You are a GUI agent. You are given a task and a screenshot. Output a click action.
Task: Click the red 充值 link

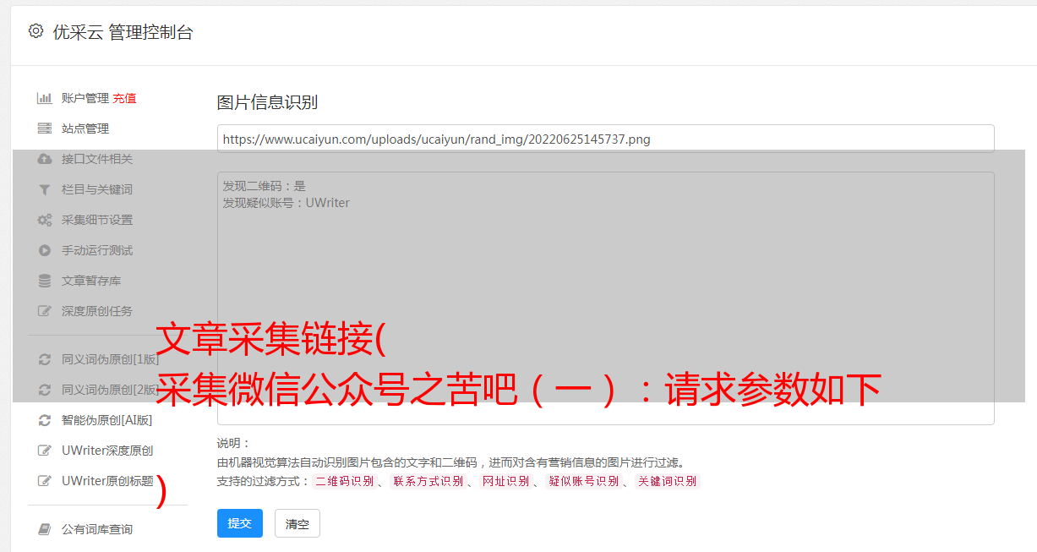coord(124,98)
